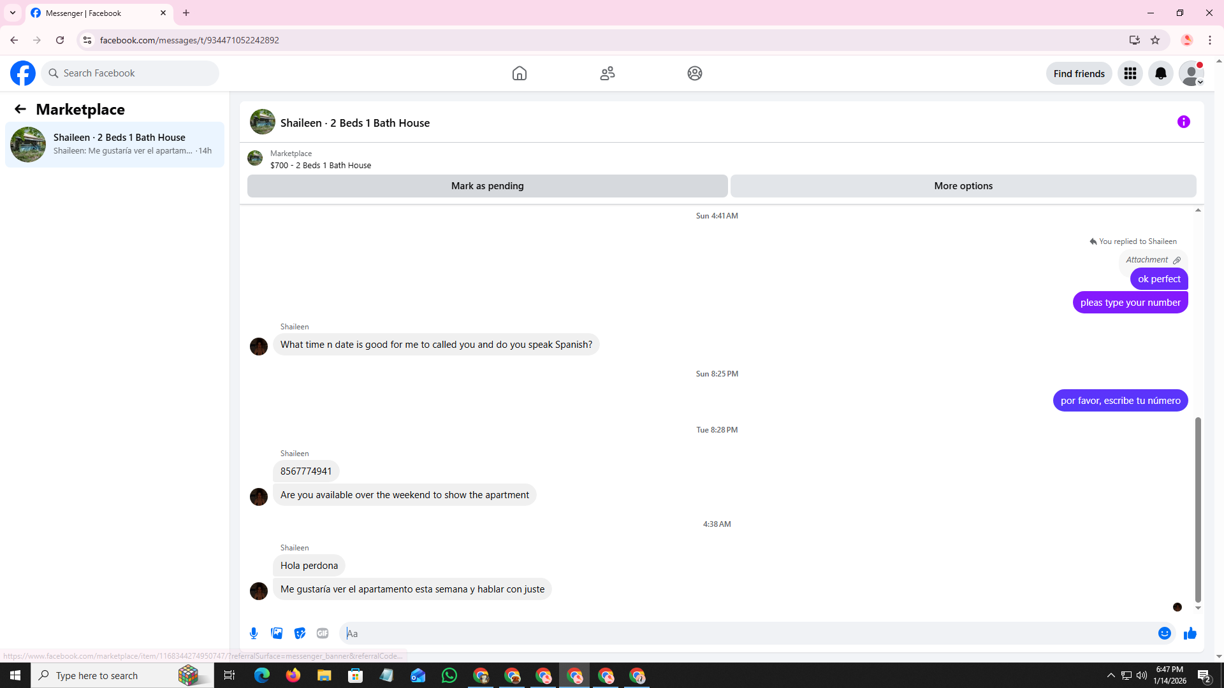
Task: Click the Find friends button
Action: pos(1079,73)
